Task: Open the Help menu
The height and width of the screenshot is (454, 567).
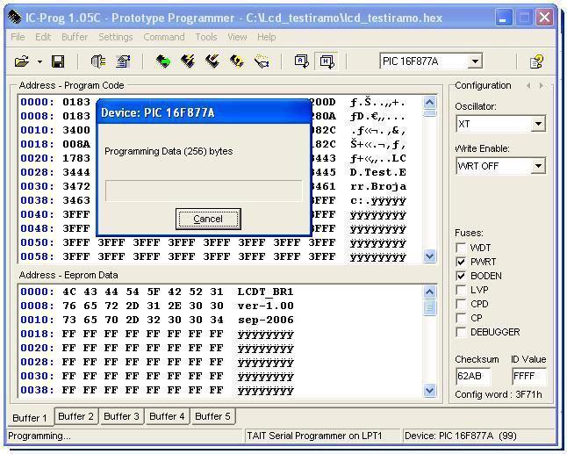Action: pos(267,37)
